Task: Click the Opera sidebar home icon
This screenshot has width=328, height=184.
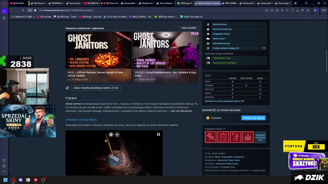Action: (x=4, y=11)
